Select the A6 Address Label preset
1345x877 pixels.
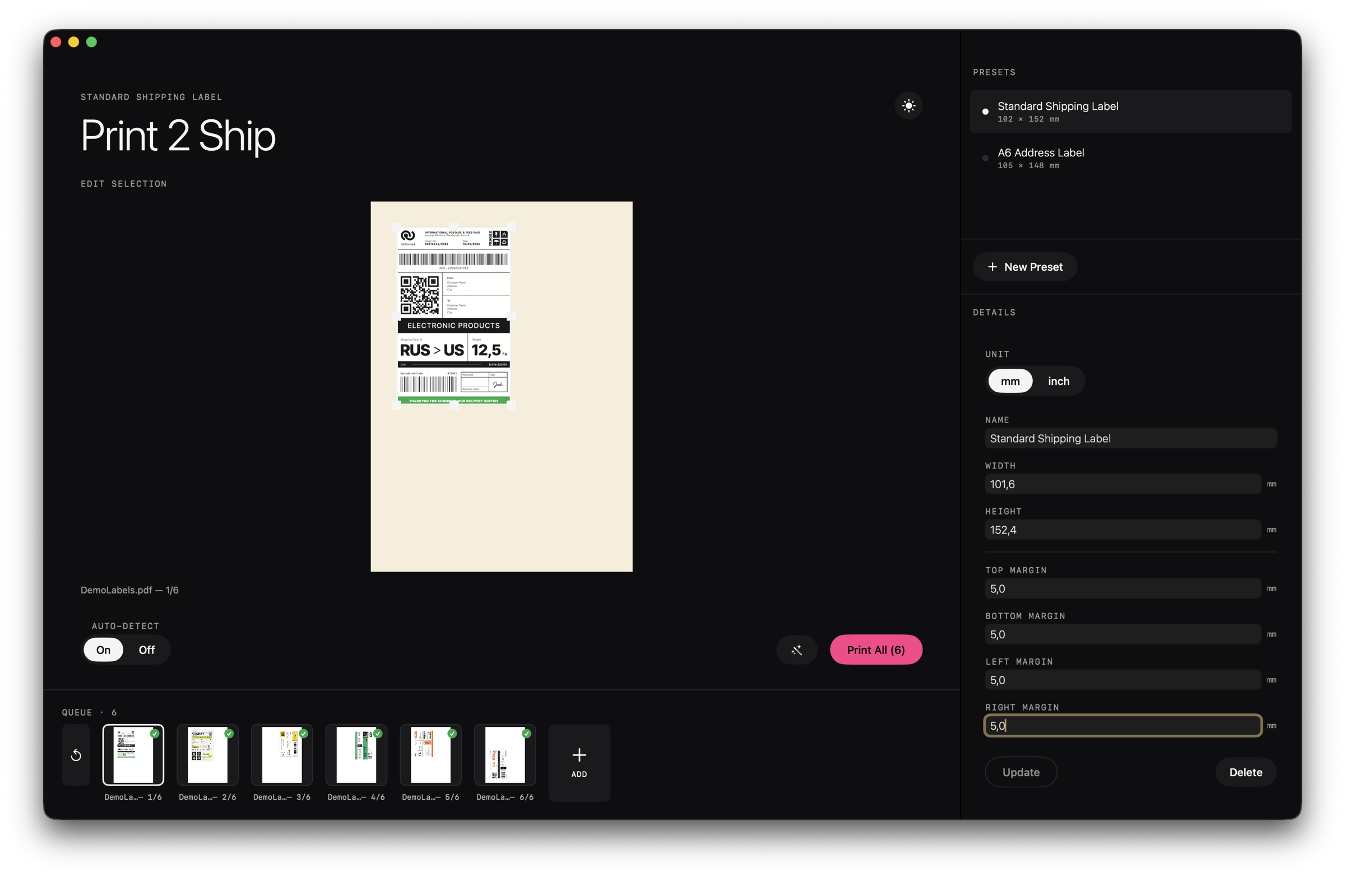[x=1130, y=158]
